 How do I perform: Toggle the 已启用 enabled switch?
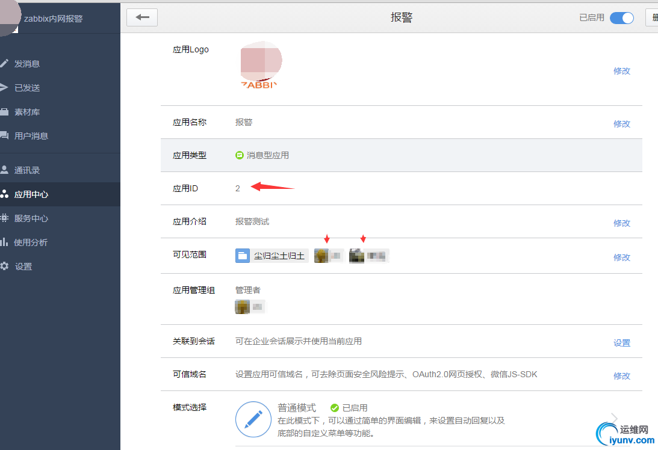[621, 17]
